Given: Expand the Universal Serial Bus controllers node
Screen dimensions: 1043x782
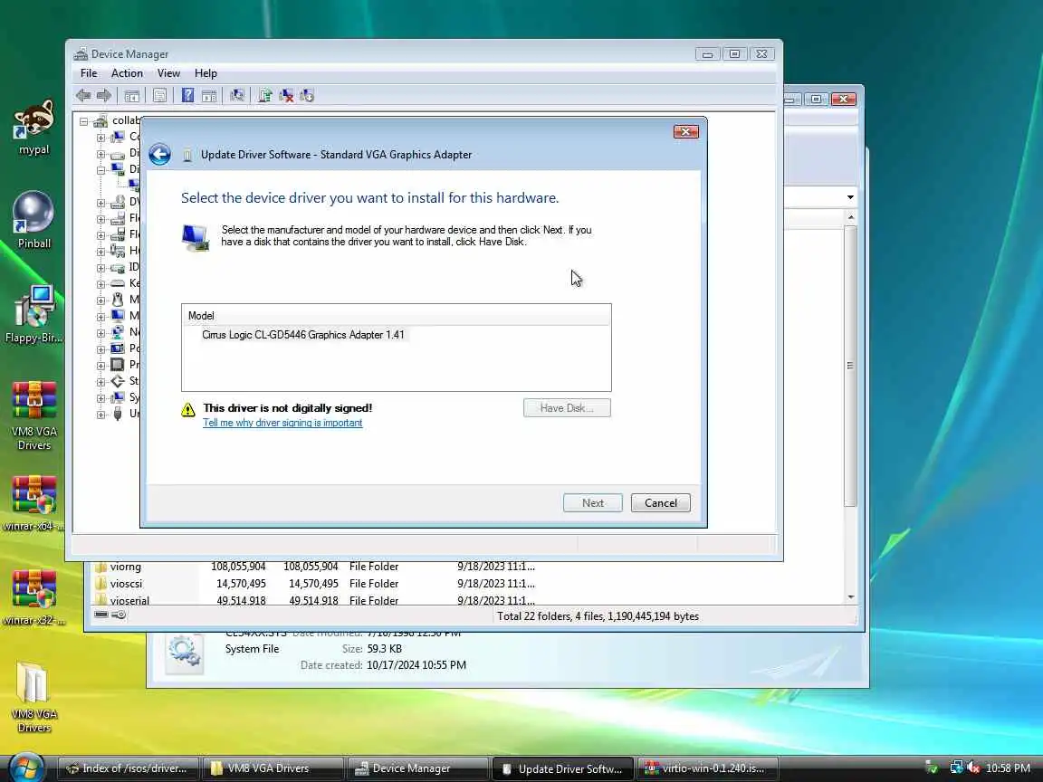Looking at the screenshot, I should (x=101, y=415).
